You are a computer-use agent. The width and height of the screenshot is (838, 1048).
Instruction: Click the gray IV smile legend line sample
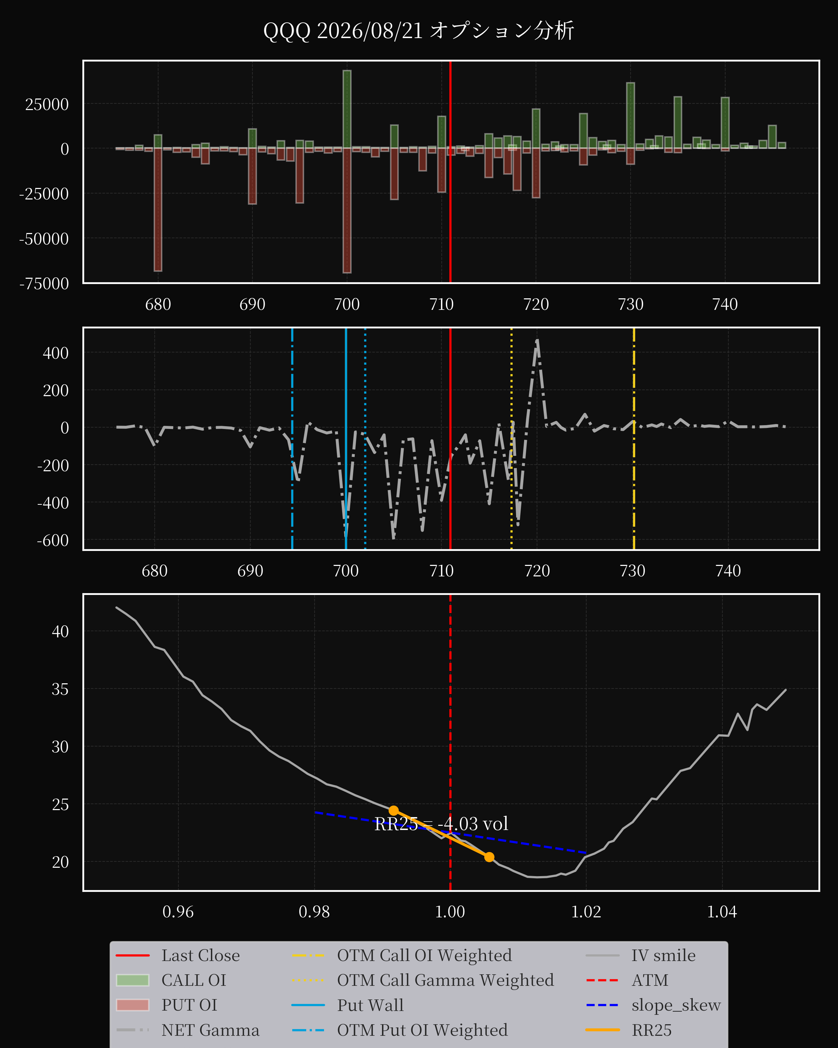[x=602, y=956]
